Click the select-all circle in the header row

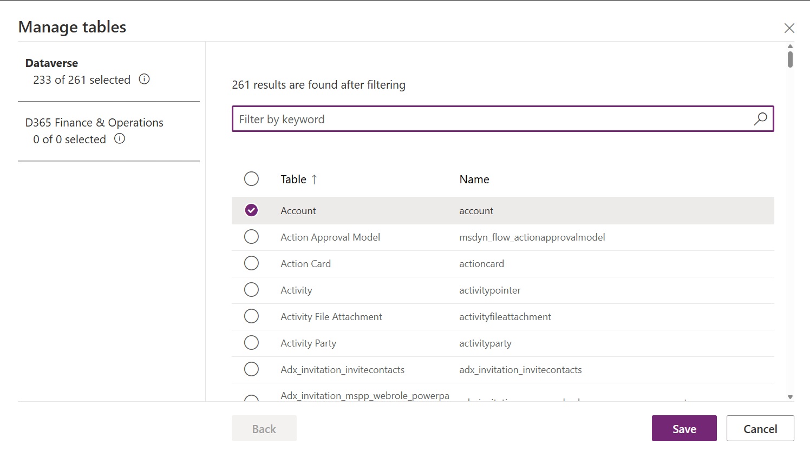click(x=251, y=178)
